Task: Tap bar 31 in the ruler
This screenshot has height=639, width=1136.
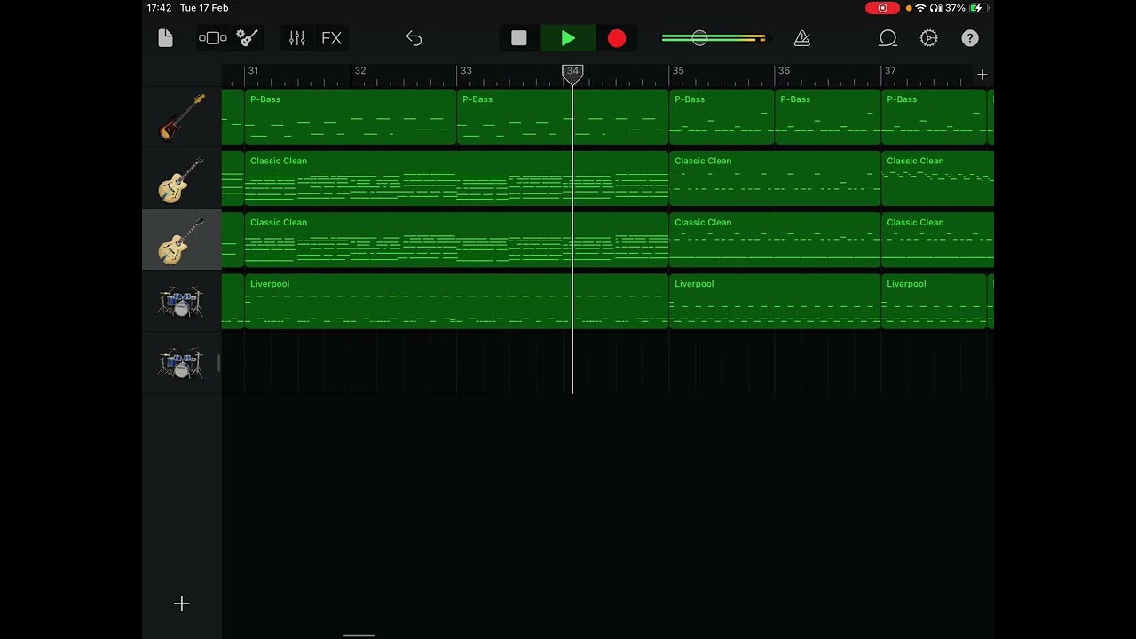Action: coord(254,71)
